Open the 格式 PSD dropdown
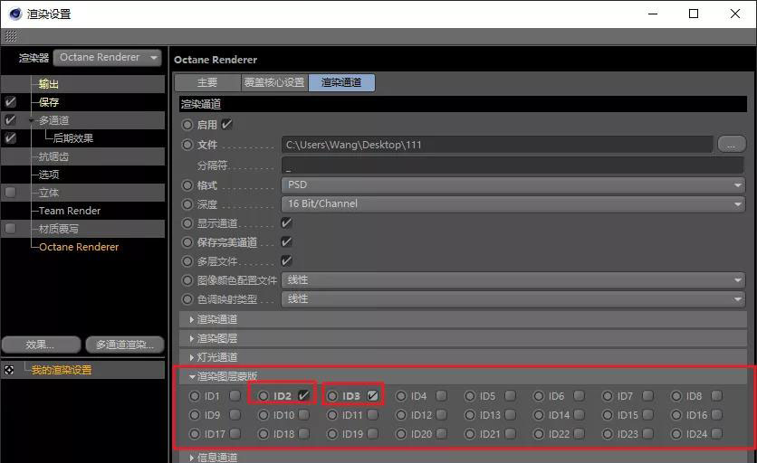 513,184
